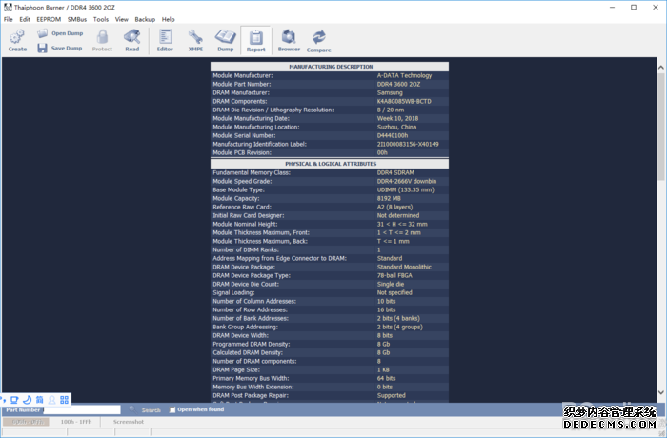Click the vertical scrollbar thumb

[660, 127]
